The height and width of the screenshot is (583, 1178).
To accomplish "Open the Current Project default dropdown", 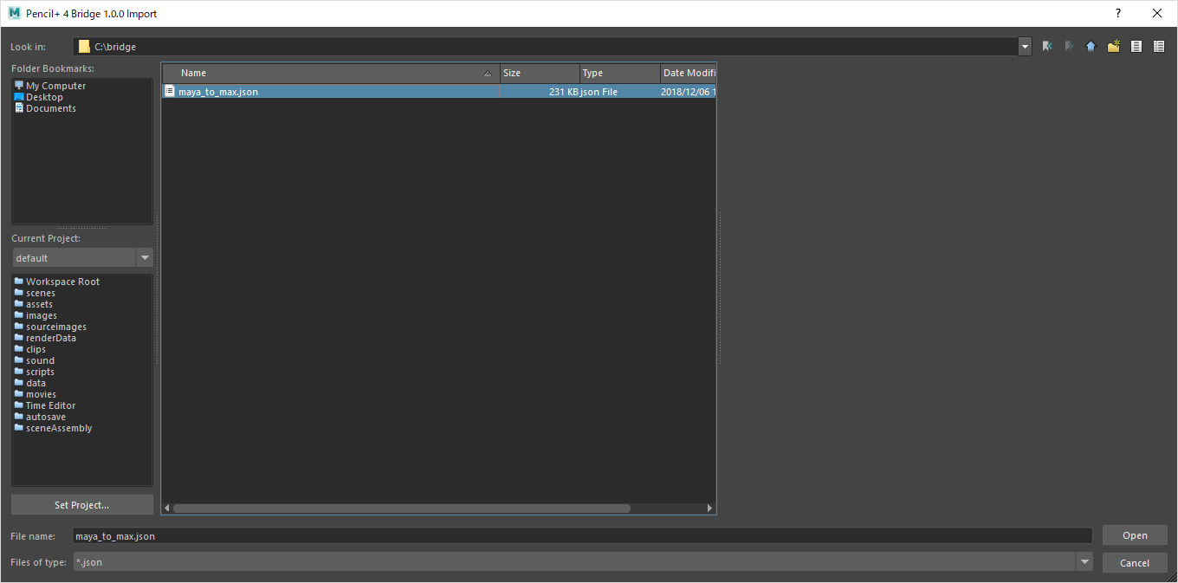I will pos(145,258).
